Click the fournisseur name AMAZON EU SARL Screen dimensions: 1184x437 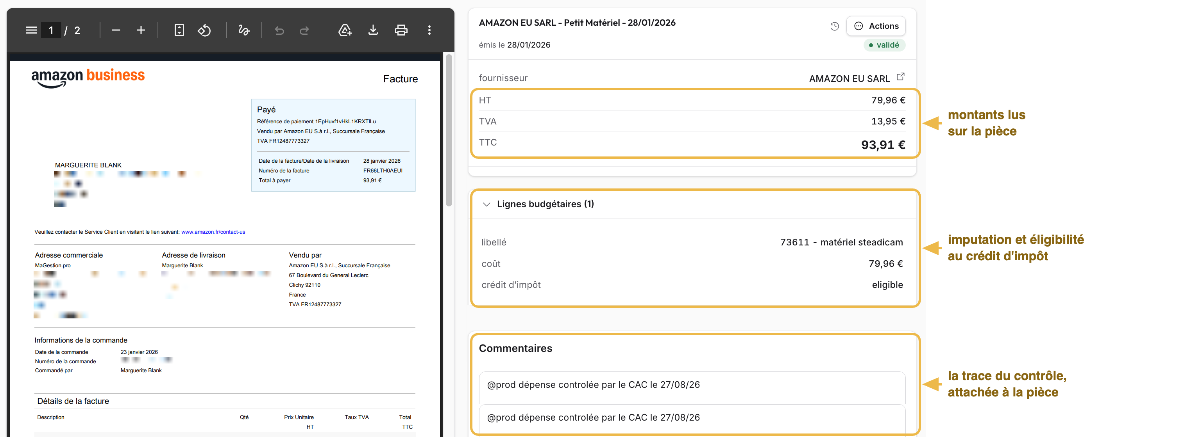click(x=850, y=78)
